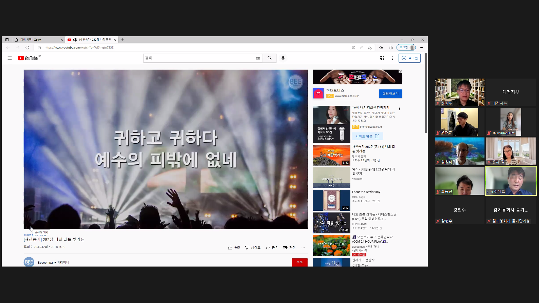The width and height of the screenshot is (539, 303).
Task: Close the Zoom browser tab
Action: [x=62, y=40]
